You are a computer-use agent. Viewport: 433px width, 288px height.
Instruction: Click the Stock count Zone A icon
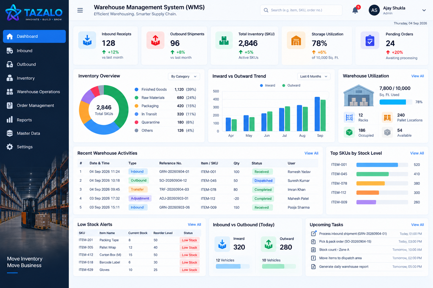(x=313, y=250)
